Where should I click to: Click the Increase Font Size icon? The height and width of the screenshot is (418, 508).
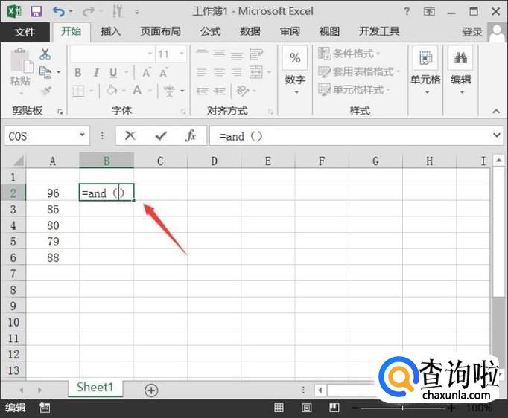click(147, 72)
